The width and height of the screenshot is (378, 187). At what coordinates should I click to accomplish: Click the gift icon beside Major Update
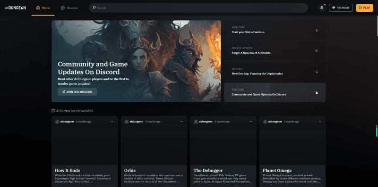316,51
